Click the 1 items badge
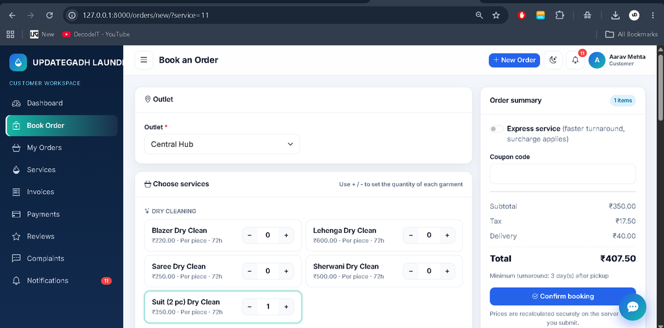 coord(622,100)
